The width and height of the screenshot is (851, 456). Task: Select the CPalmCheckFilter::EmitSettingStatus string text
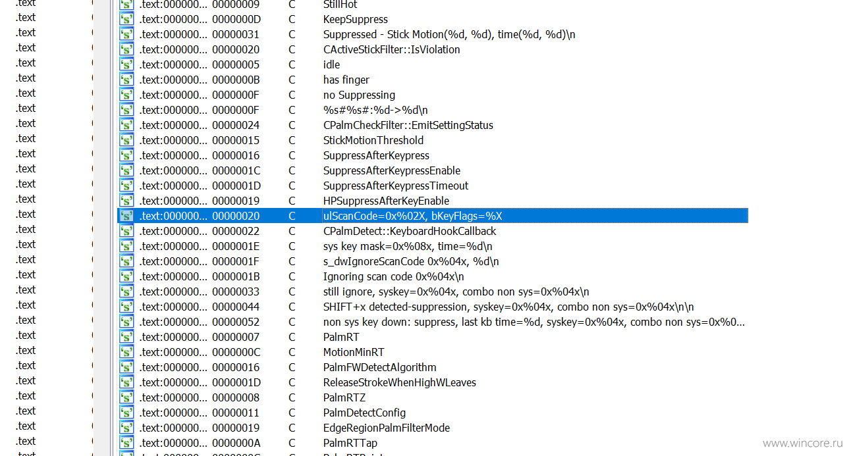408,125
